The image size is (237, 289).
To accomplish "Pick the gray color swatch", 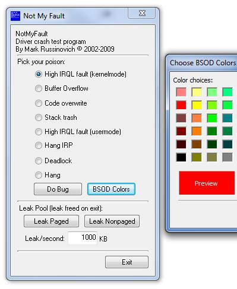I will click(227, 157).
